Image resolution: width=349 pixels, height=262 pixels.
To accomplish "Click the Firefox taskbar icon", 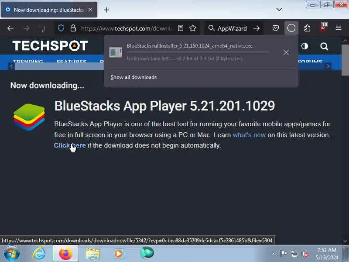I will pos(66,254).
